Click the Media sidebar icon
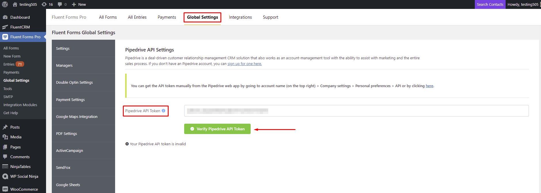541x193 pixels. (5, 137)
